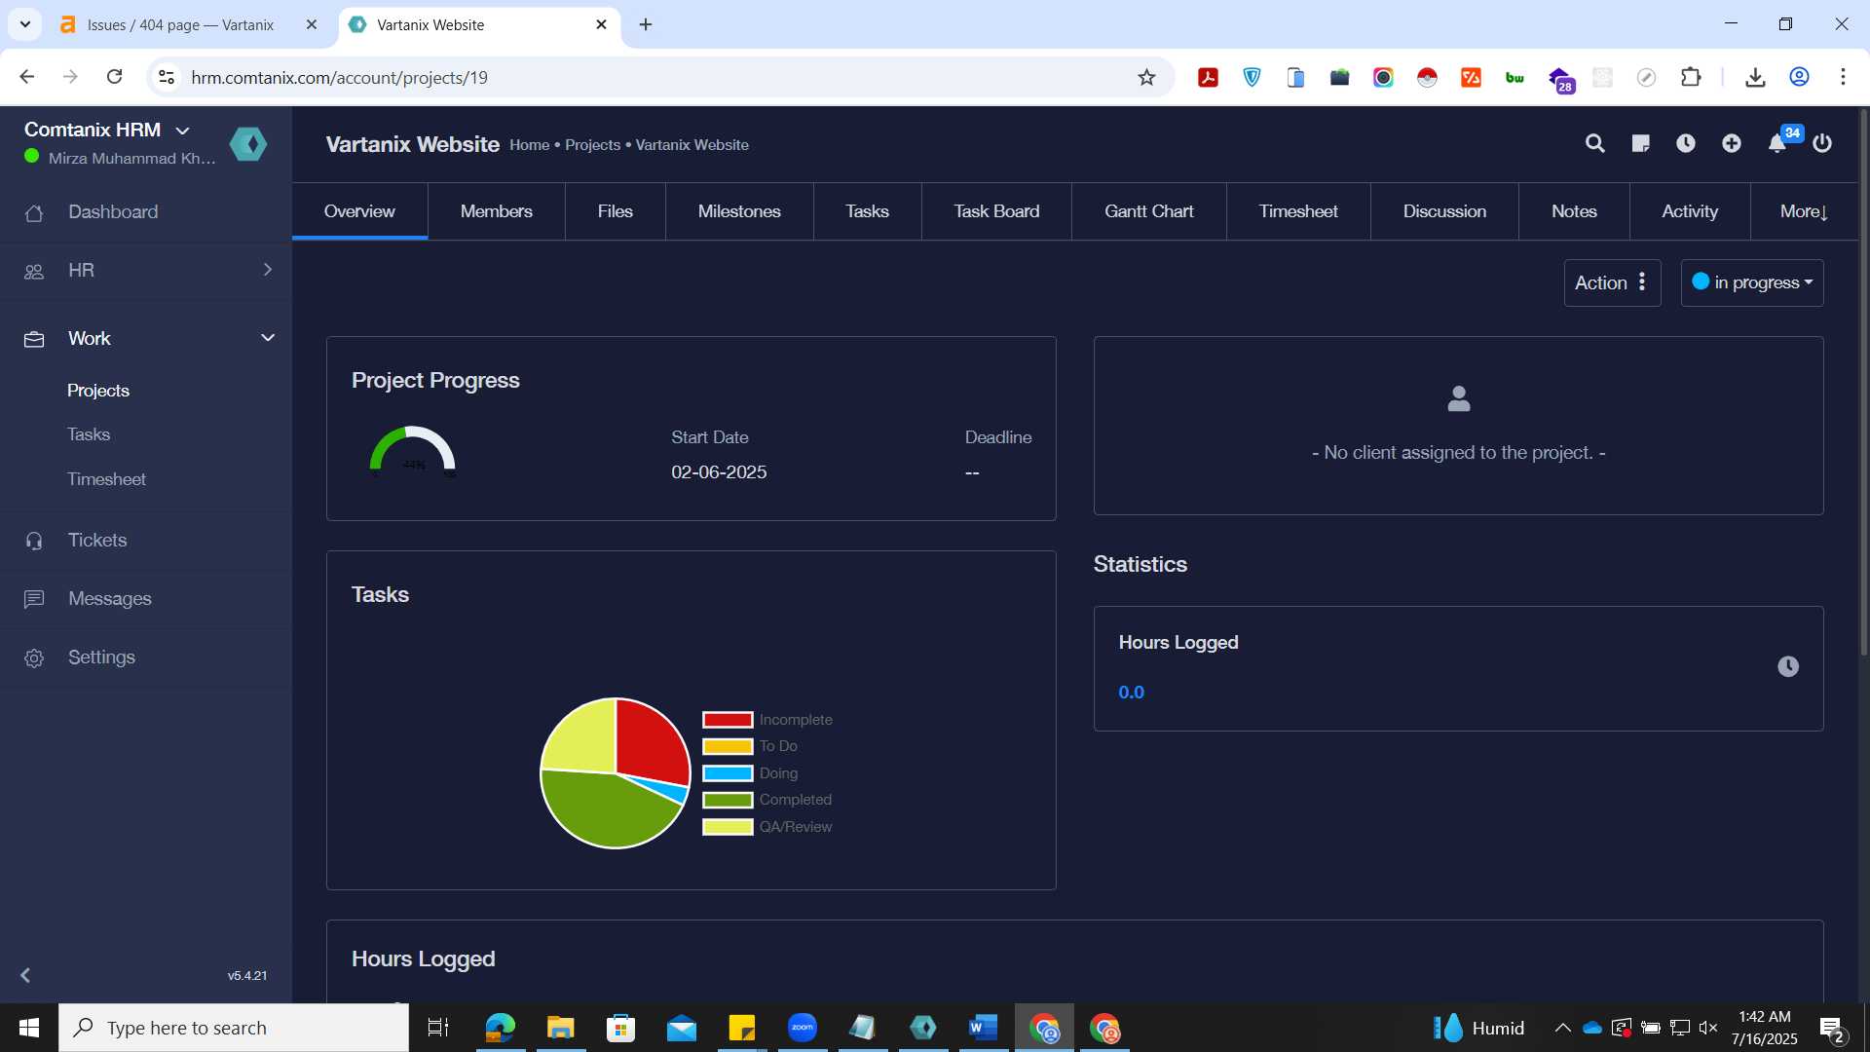Viewport: 1870px width, 1052px height.
Task: Open the Action menu dropdown
Action: [x=1612, y=282]
